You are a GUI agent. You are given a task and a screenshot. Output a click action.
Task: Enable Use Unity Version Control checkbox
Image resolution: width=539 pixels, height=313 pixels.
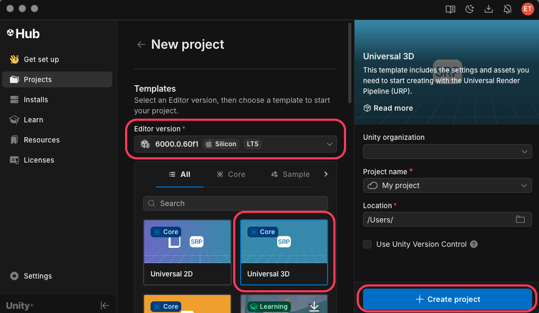(x=367, y=244)
